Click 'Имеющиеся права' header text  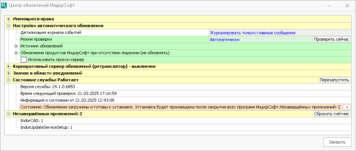pos(33,19)
